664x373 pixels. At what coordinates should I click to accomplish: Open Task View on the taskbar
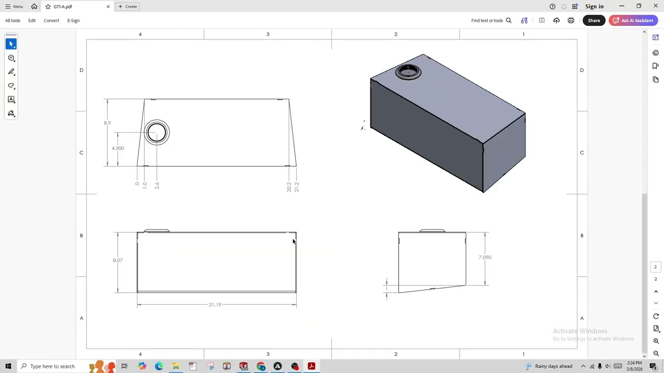125,366
